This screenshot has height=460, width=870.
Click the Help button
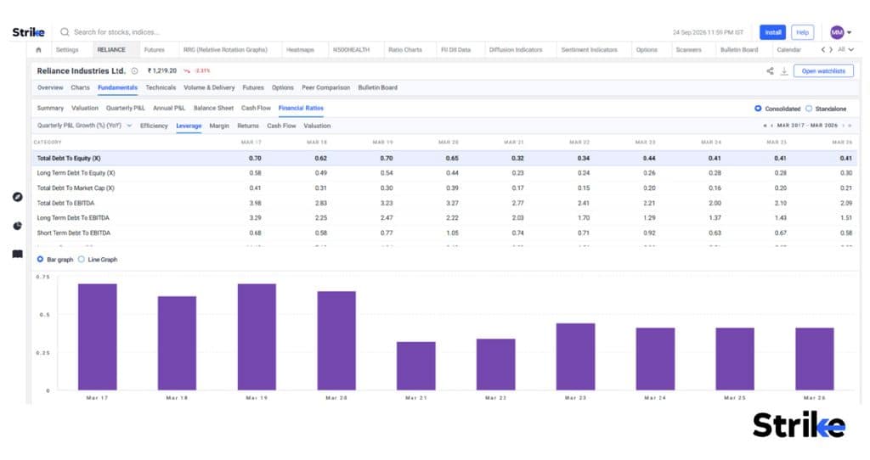tap(802, 32)
